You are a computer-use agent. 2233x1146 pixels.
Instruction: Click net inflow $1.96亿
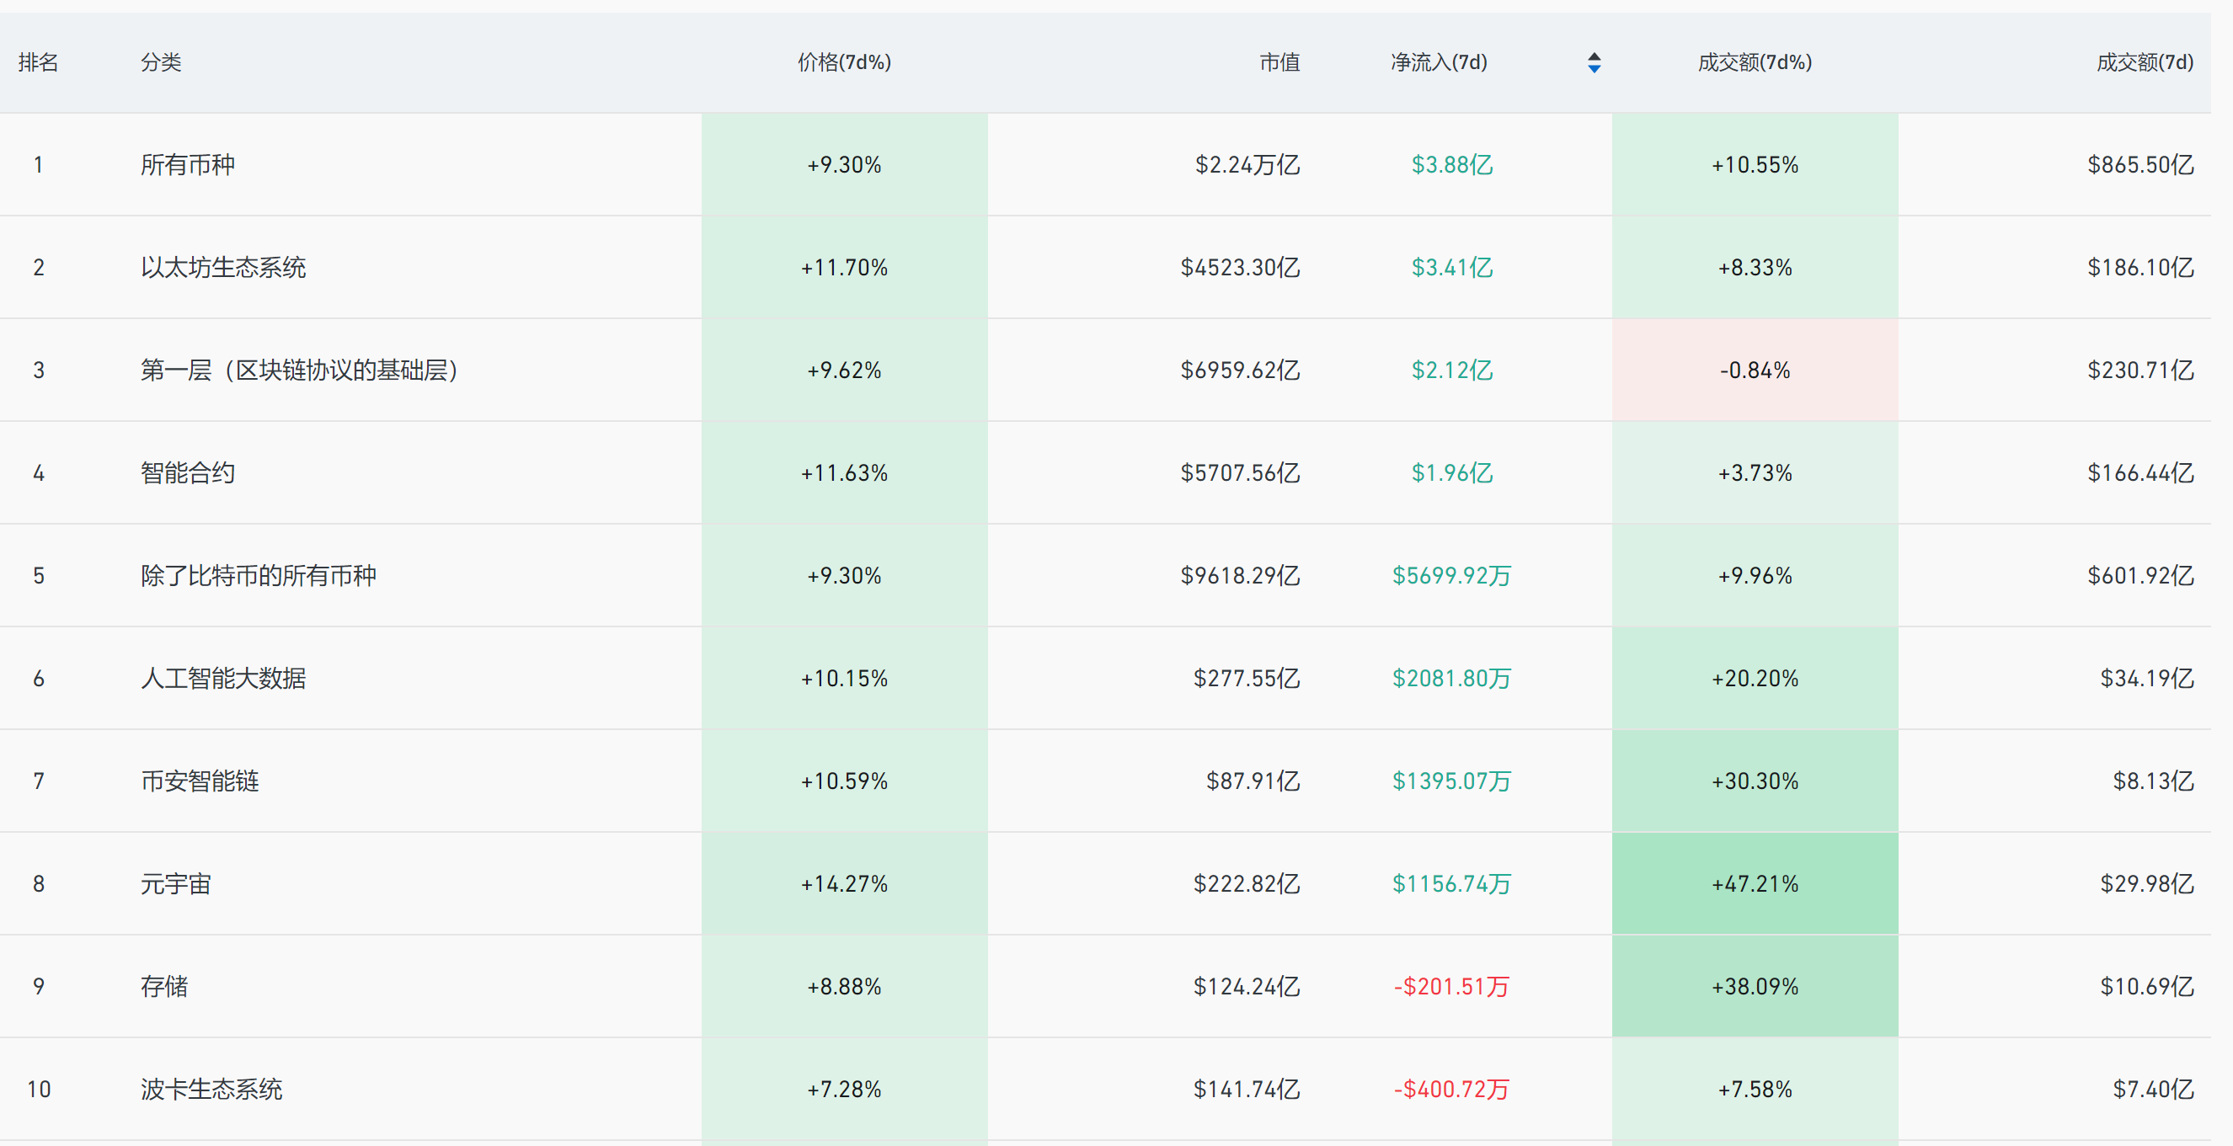[1452, 472]
